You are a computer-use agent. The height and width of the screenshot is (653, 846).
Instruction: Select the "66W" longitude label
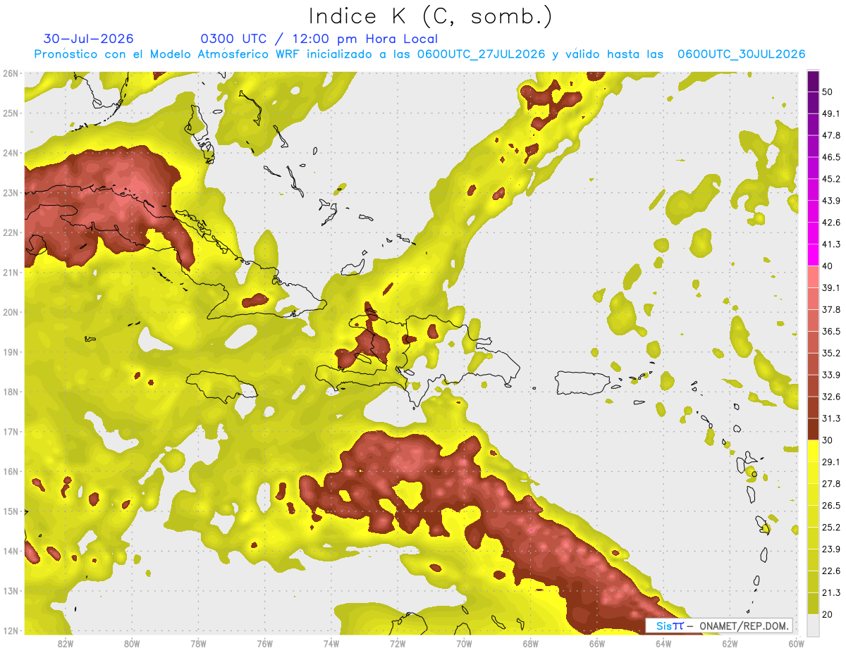coord(597,644)
